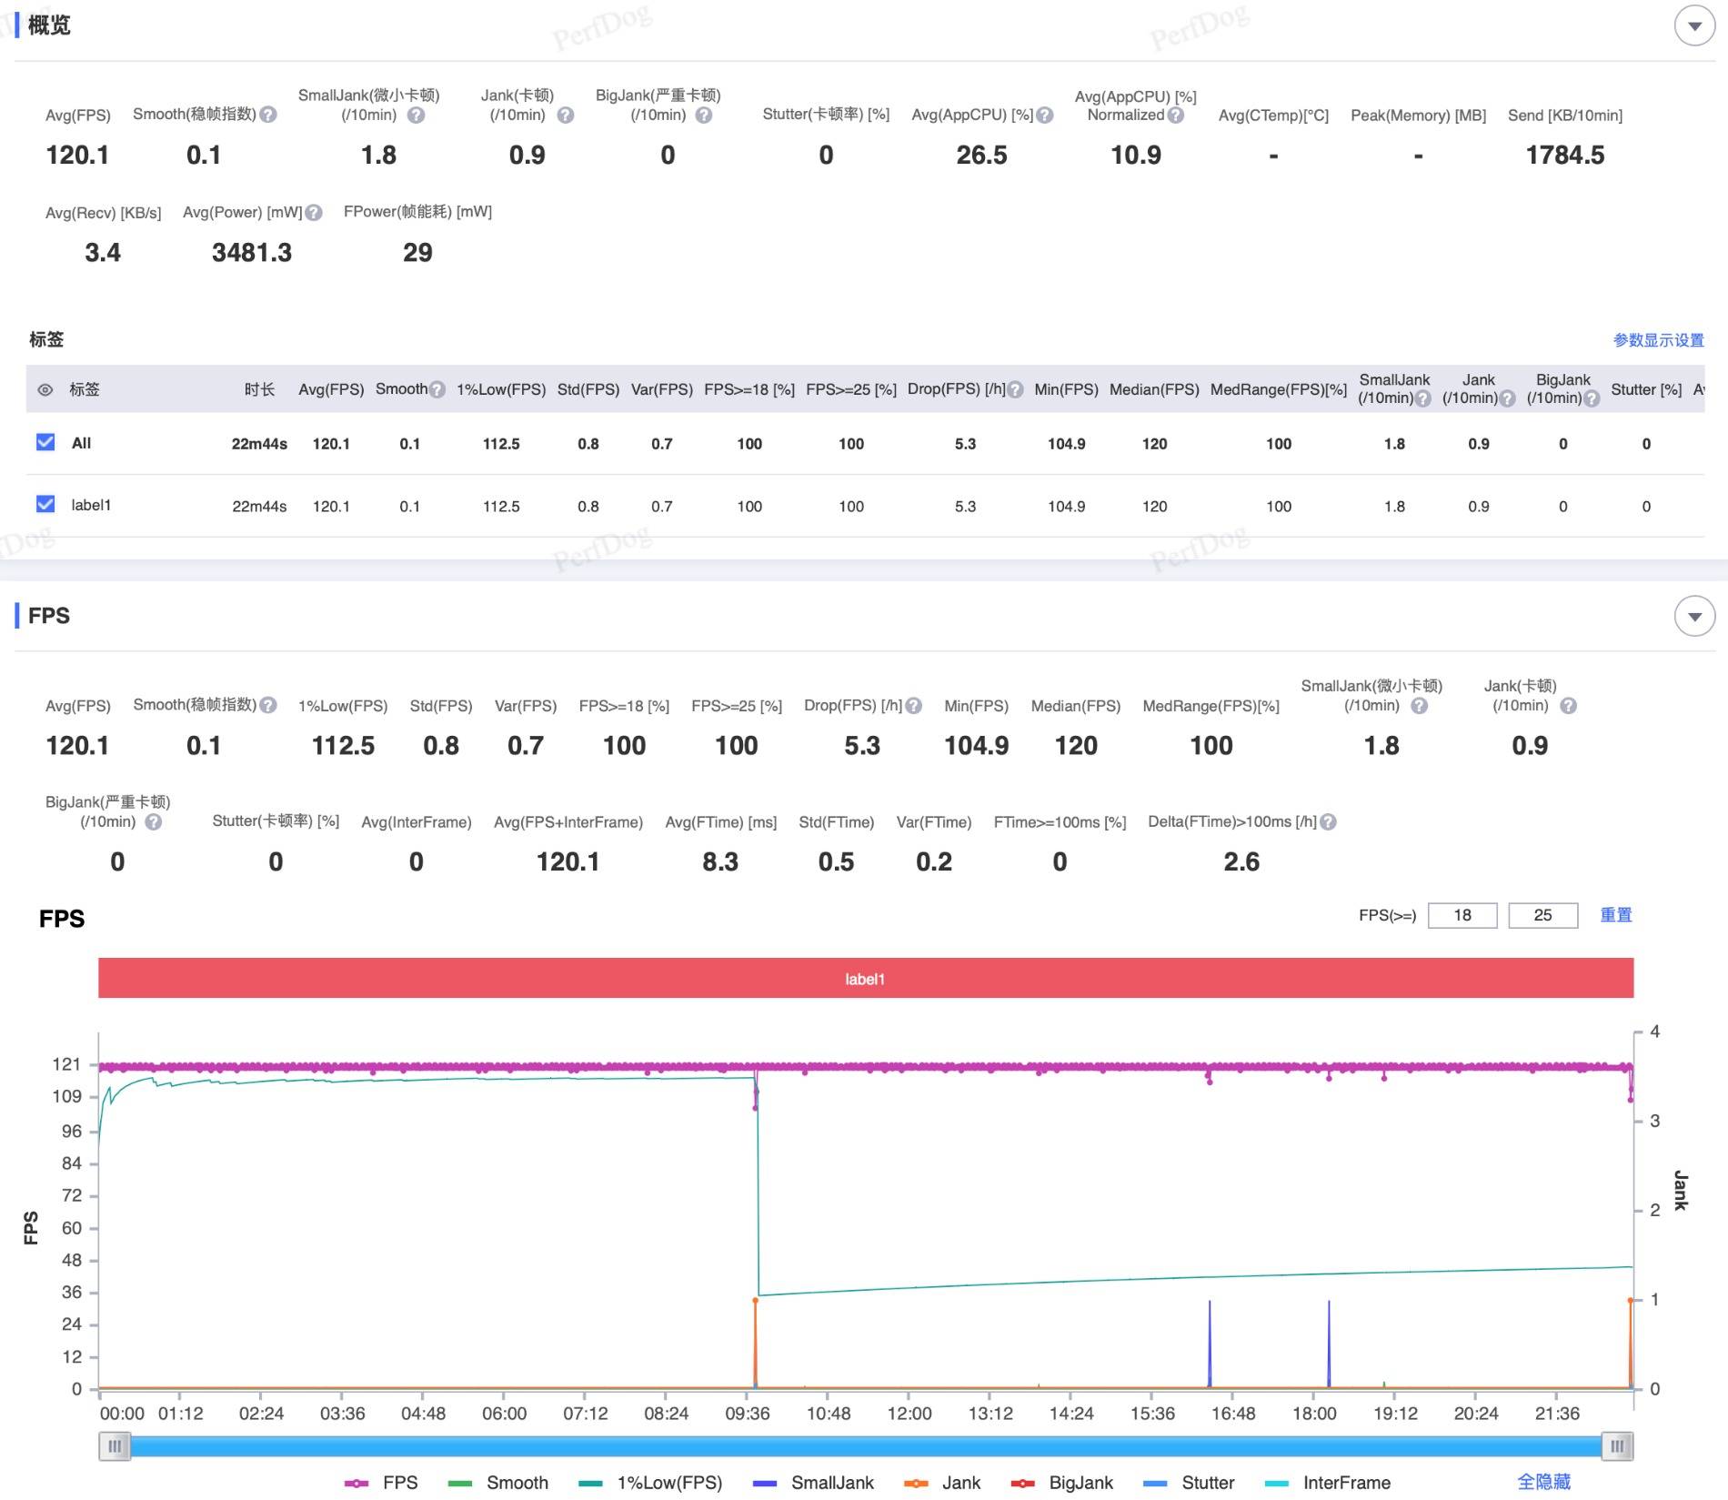Screen dimensions: 1728x1500
Task: Toggle the 1%Low(FPS) legend series
Action: point(649,1483)
